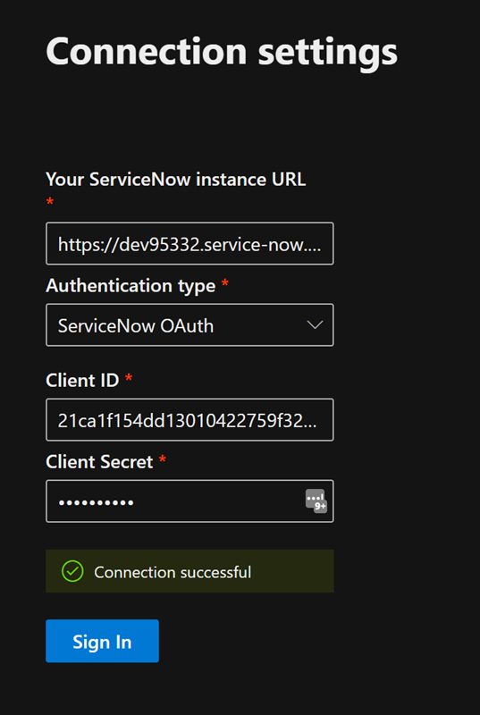This screenshot has width=480, height=715.
Task: Click into the Client Secret field
Action: tap(189, 500)
